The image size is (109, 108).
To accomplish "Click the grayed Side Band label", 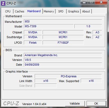I will [x=26, y=86].
